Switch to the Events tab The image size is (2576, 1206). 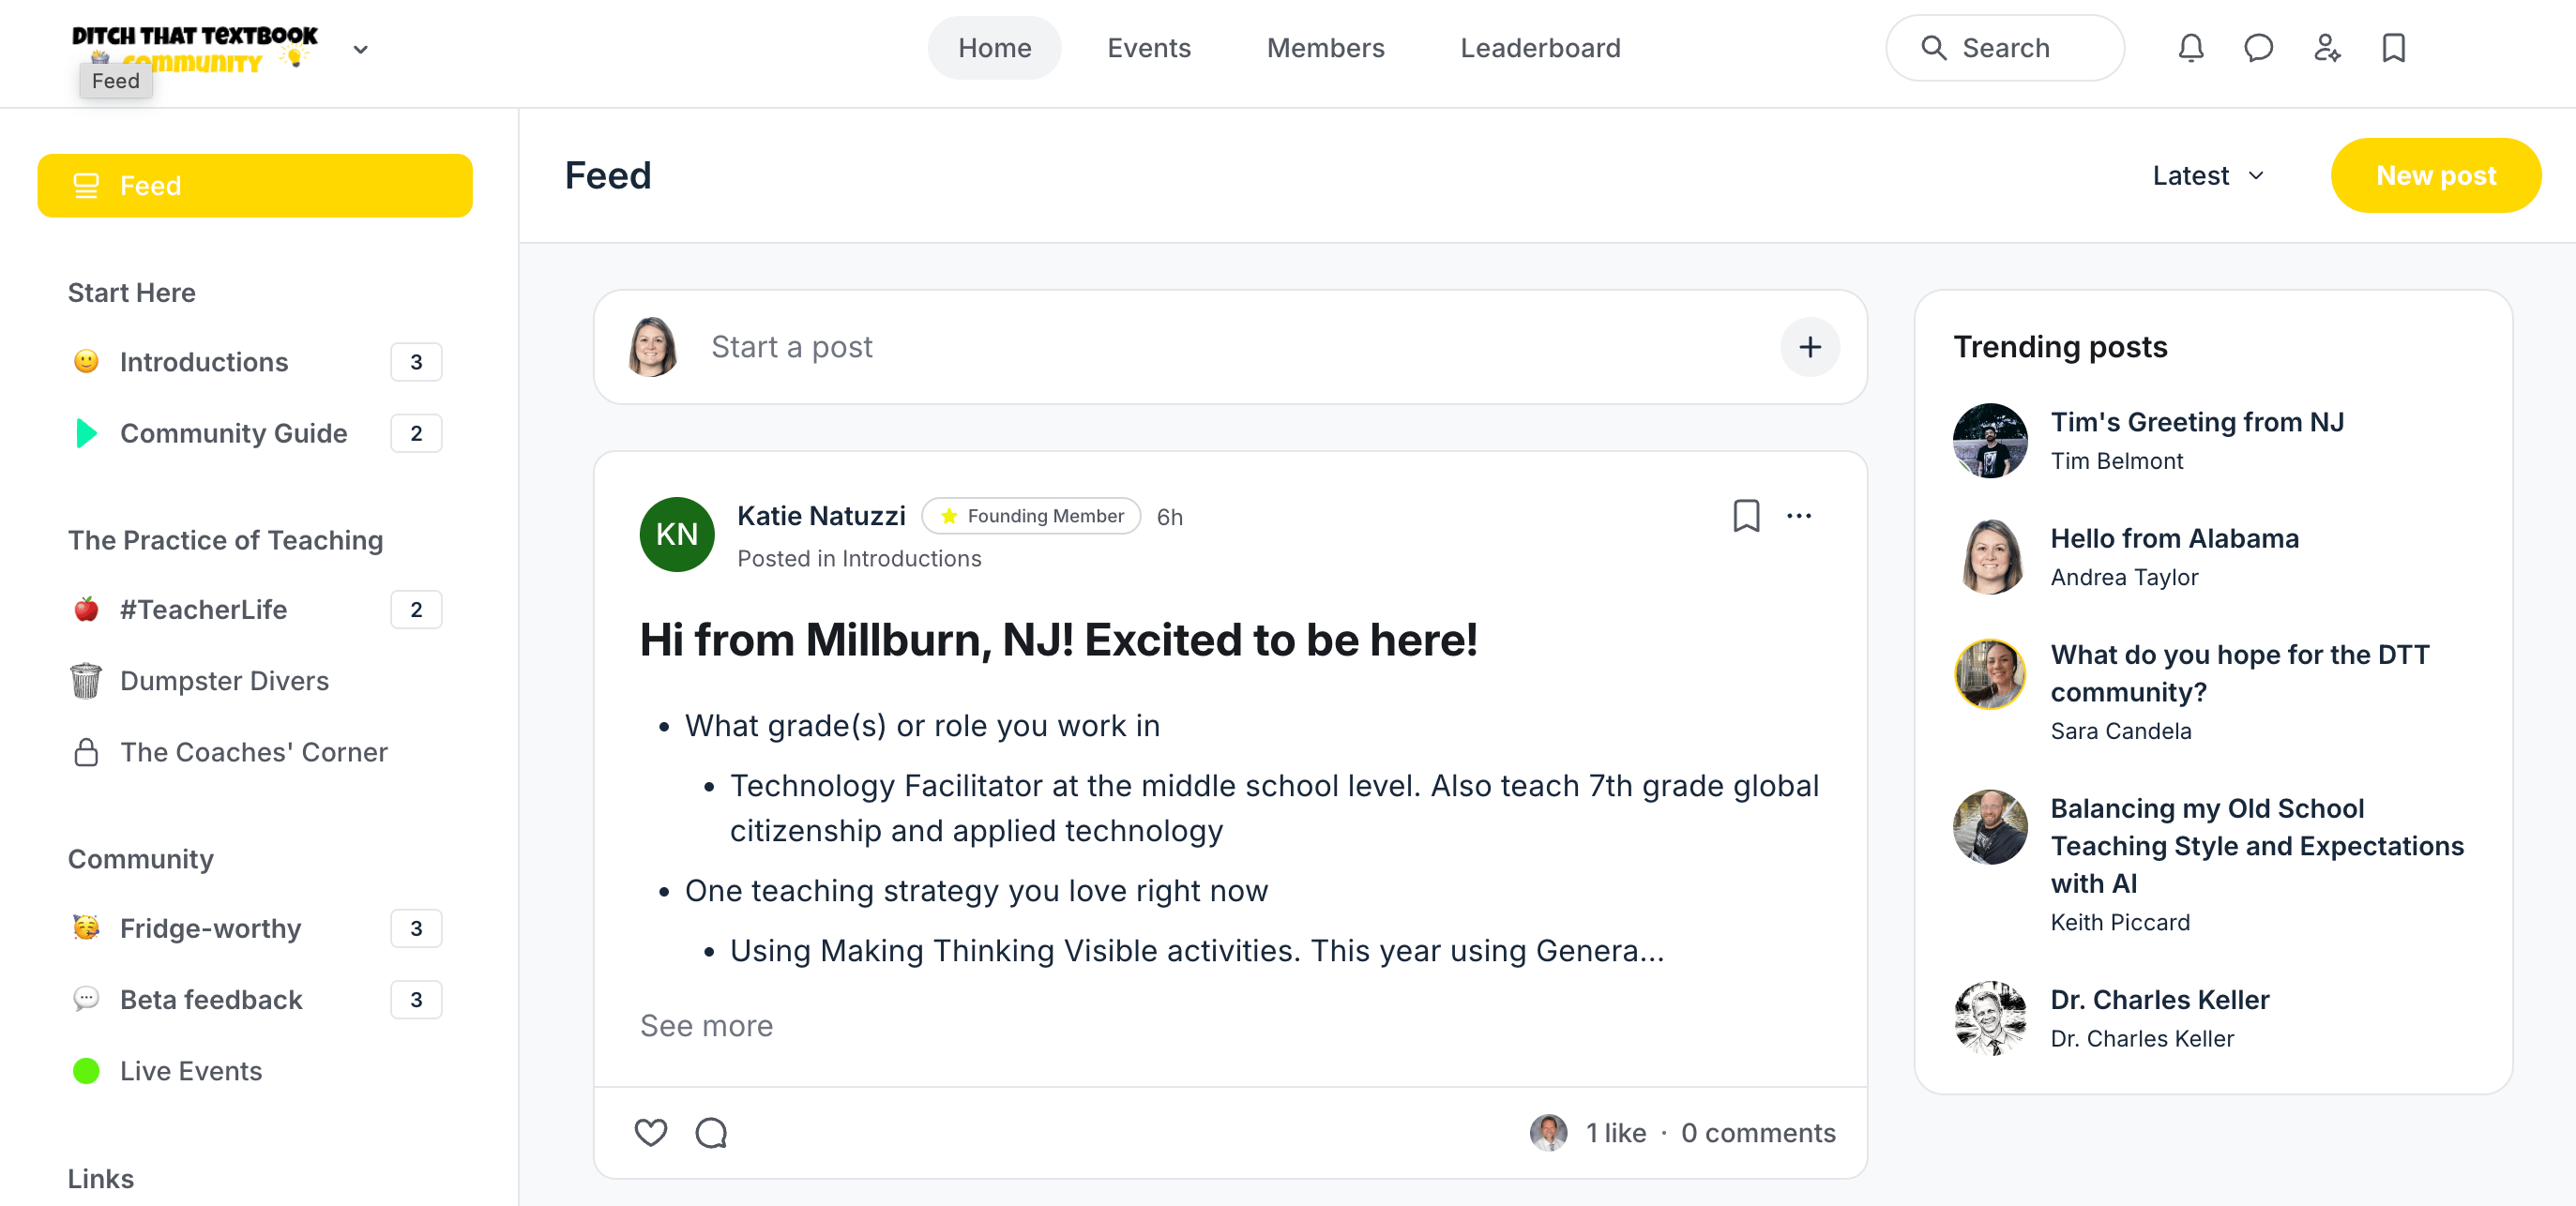point(1148,48)
